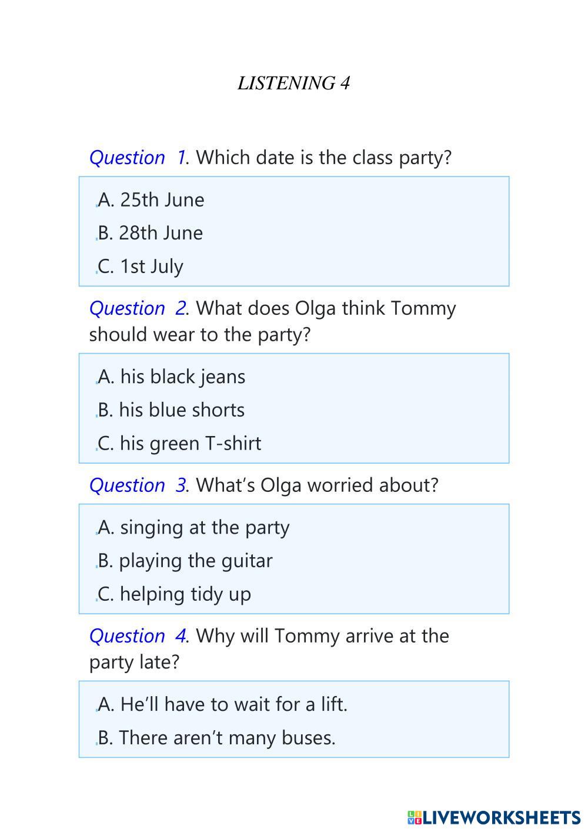Viewport: 588px width, 832px height.
Task: Click the Liveworksheets colored squares logo icon
Action: coord(414,817)
